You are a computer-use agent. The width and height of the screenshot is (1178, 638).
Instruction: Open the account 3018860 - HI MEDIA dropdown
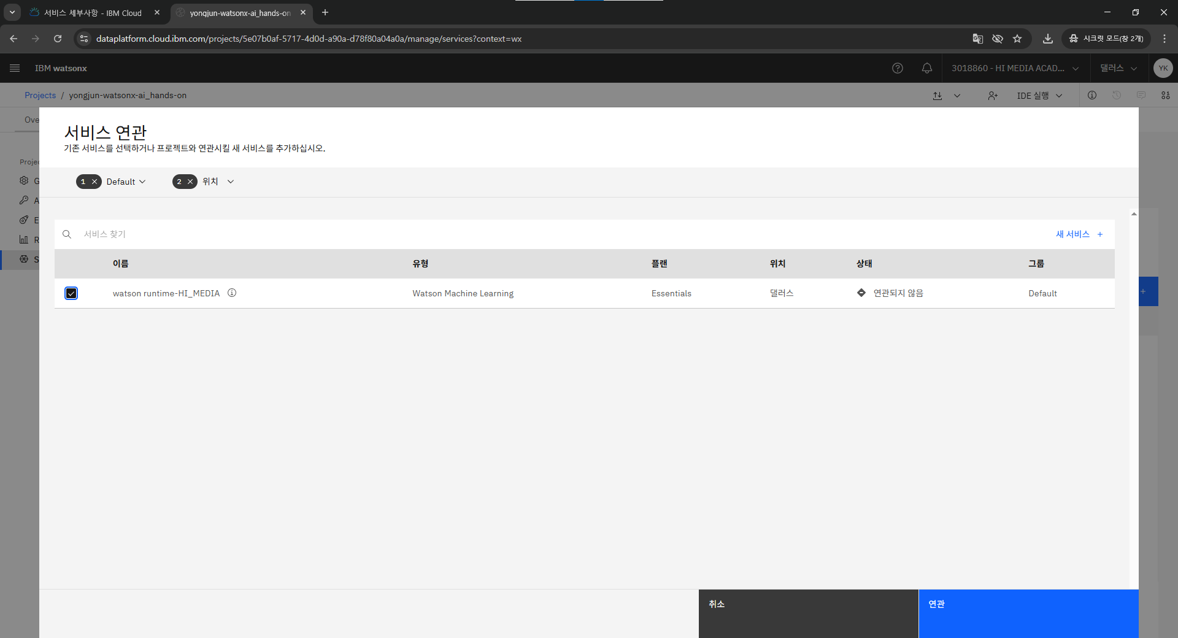click(1015, 68)
